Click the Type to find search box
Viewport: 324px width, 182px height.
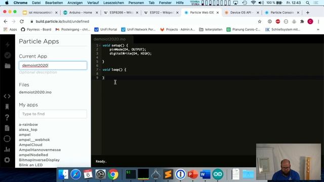pyautogui.click(x=53, y=114)
